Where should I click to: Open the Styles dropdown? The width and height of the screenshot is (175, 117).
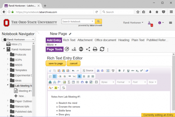pyautogui.click(x=107, y=82)
